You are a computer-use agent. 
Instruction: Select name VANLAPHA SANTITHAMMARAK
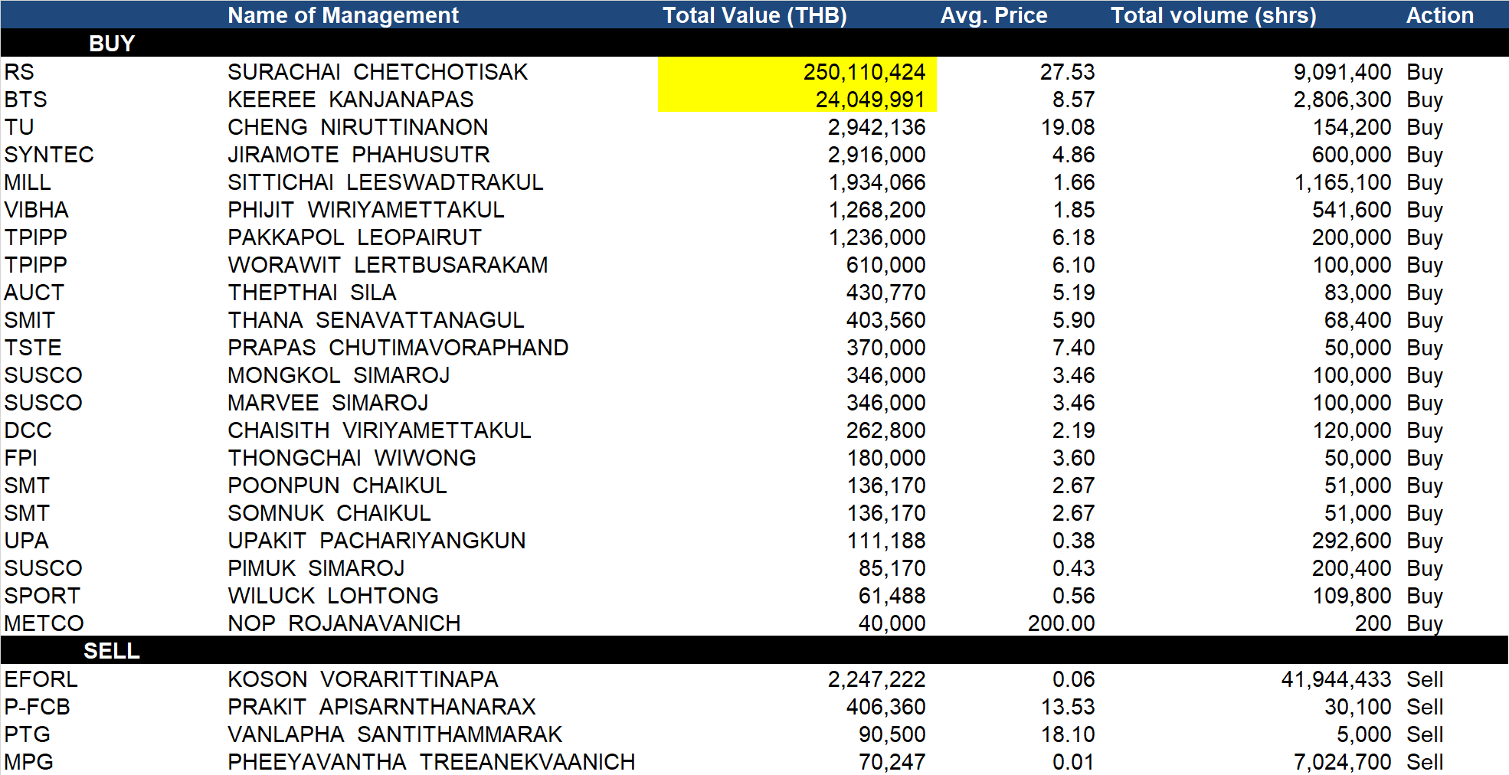click(x=394, y=734)
